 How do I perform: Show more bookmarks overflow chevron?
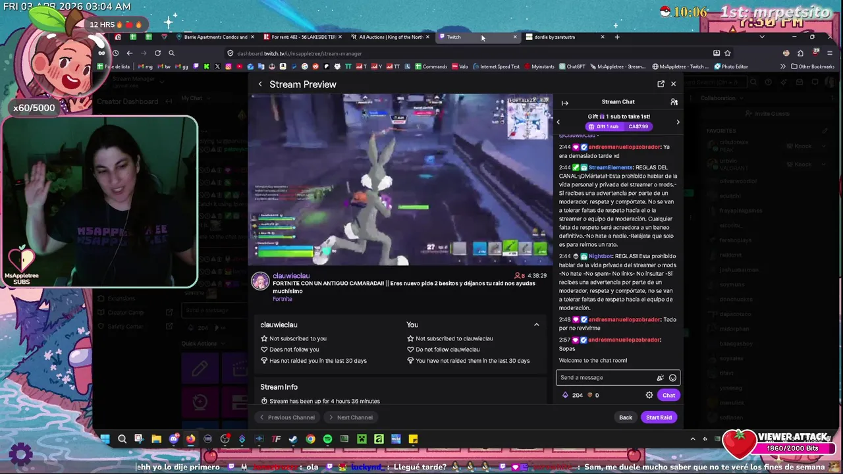click(x=782, y=66)
